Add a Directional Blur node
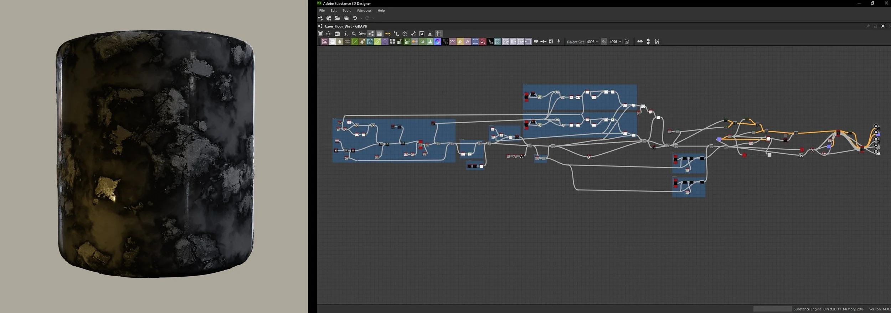Image resolution: width=891 pixels, height=313 pixels. tap(362, 42)
